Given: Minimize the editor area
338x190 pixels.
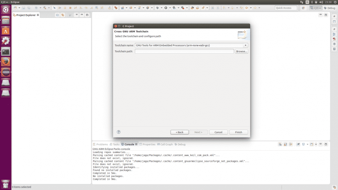Looking at the screenshot, I should tap(321, 15).
